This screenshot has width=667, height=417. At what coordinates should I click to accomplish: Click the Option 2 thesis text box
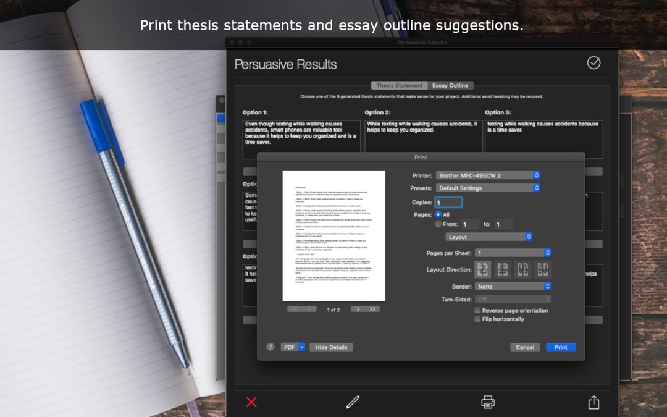[x=423, y=136]
